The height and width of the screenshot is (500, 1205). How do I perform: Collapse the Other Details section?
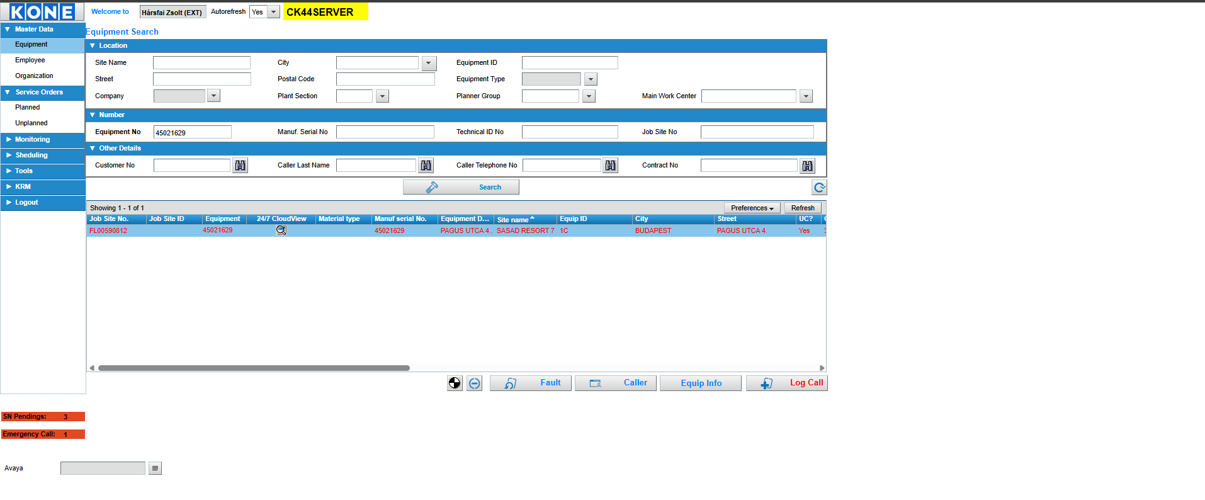point(93,149)
